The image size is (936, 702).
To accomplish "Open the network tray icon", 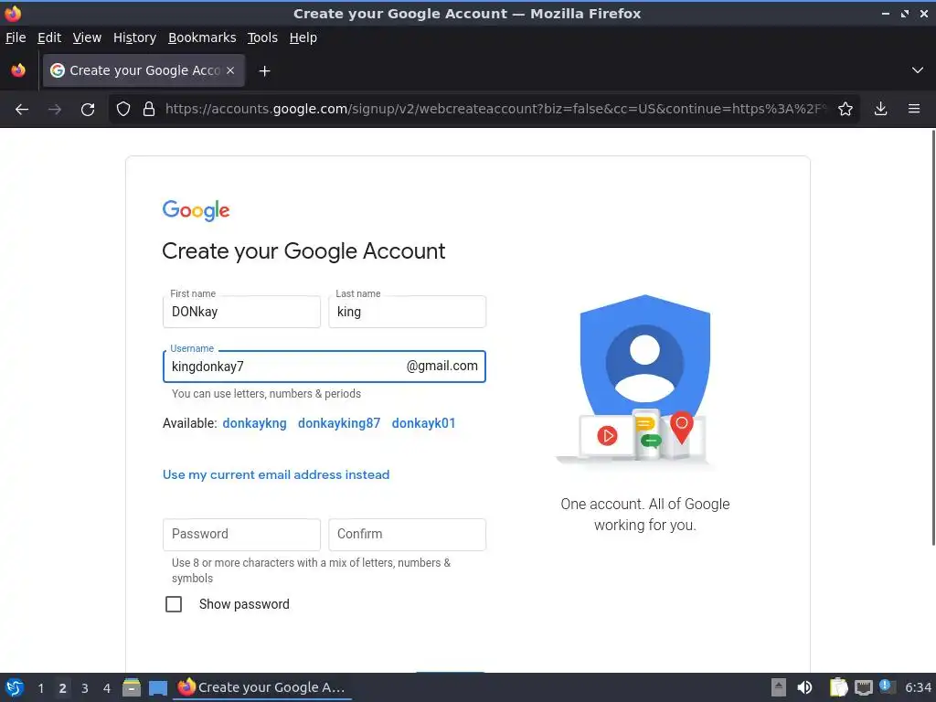I will coord(863,687).
